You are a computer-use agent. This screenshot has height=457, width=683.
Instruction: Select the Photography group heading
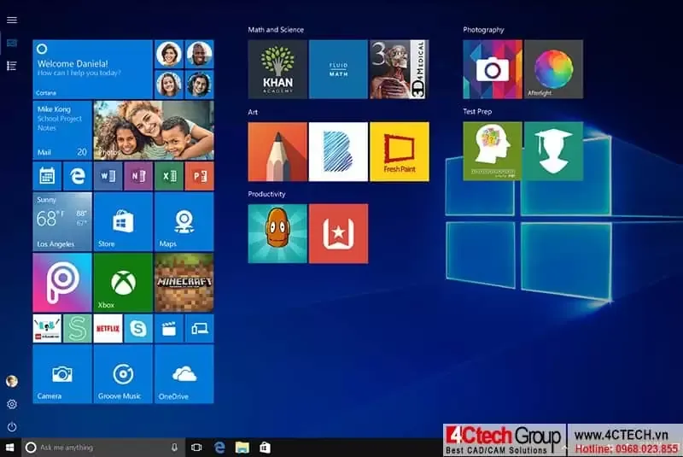point(483,30)
